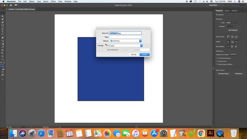Toggle Scale Corners checkbox
The width and height of the screenshot is (247, 139).
tap(217, 61)
